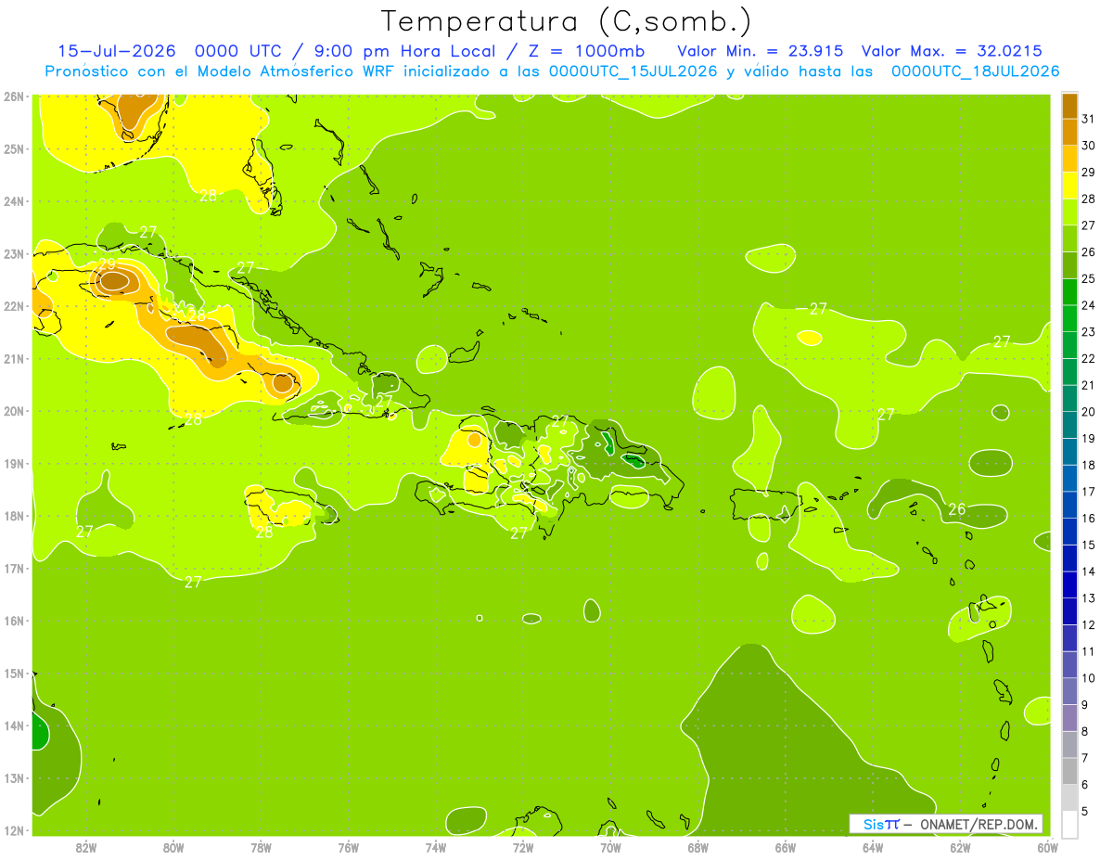
Task: Click the "24N" latitude axis label
Action: point(14,201)
